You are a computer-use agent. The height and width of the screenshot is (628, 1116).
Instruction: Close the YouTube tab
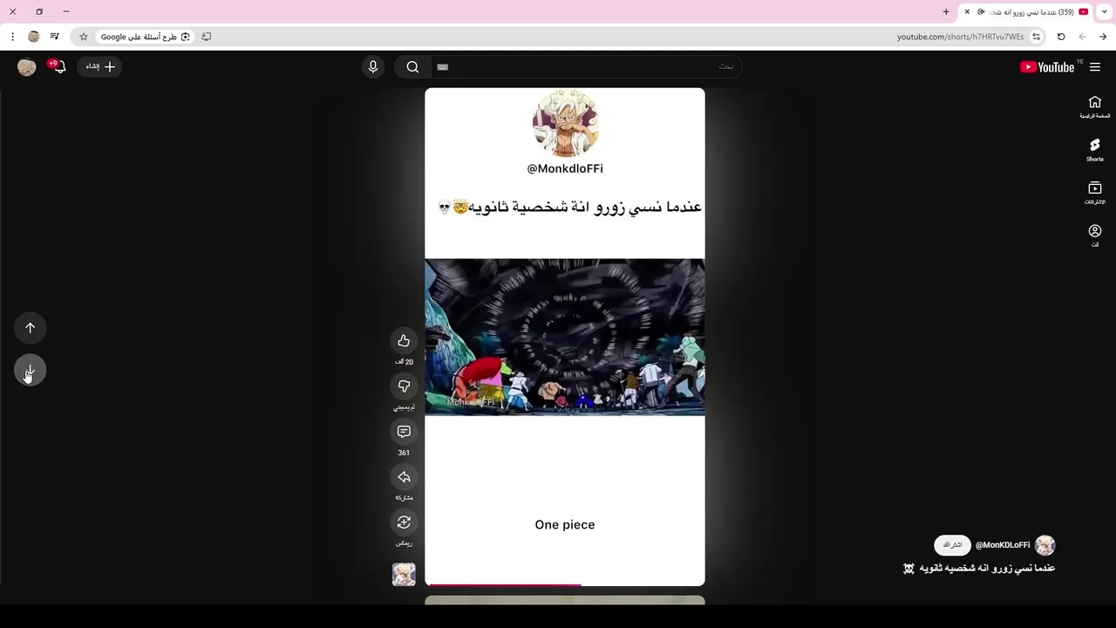(x=967, y=12)
